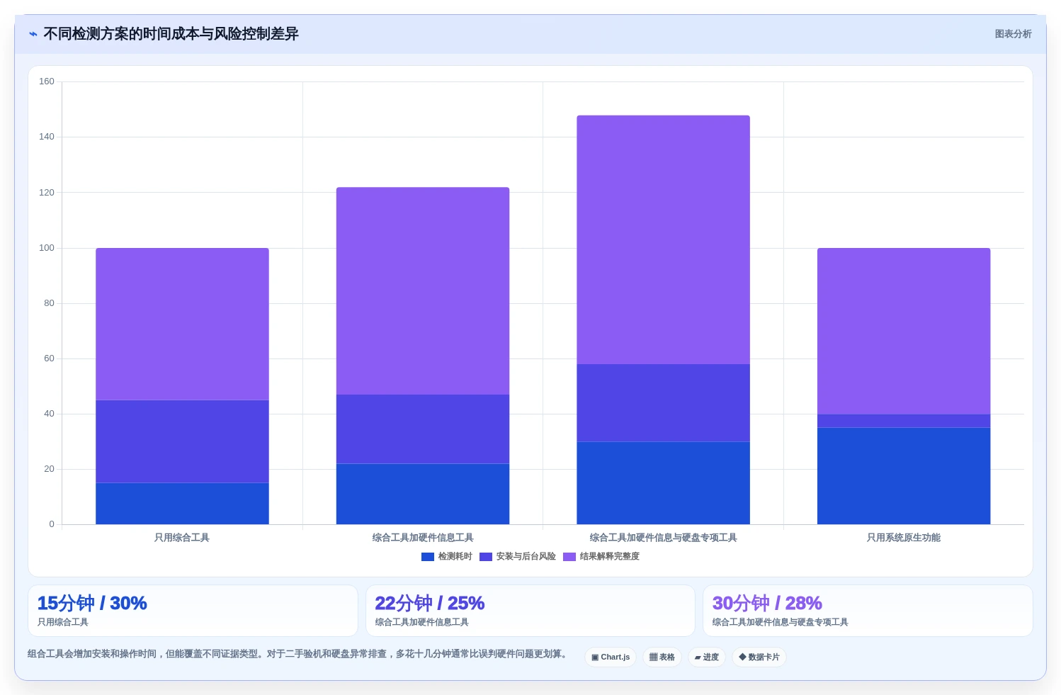Click the y-axis value 160
The width and height of the screenshot is (1061, 695).
(x=47, y=81)
